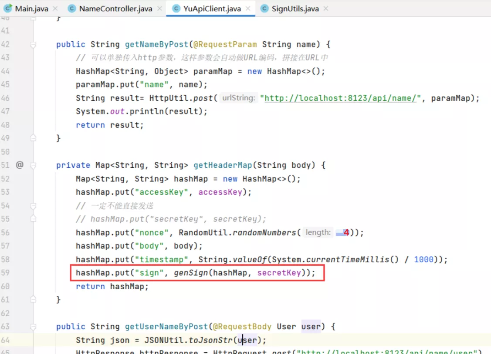Close the Main.java tab
Viewport: 491px width, 354px height.
pyautogui.click(x=55, y=8)
